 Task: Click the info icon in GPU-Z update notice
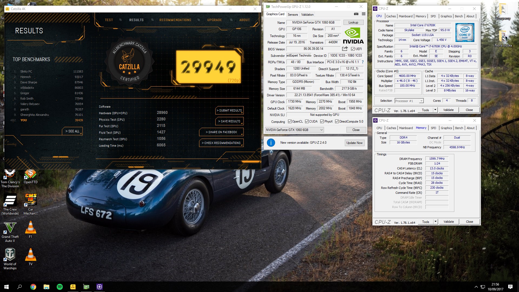(x=271, y=143)
